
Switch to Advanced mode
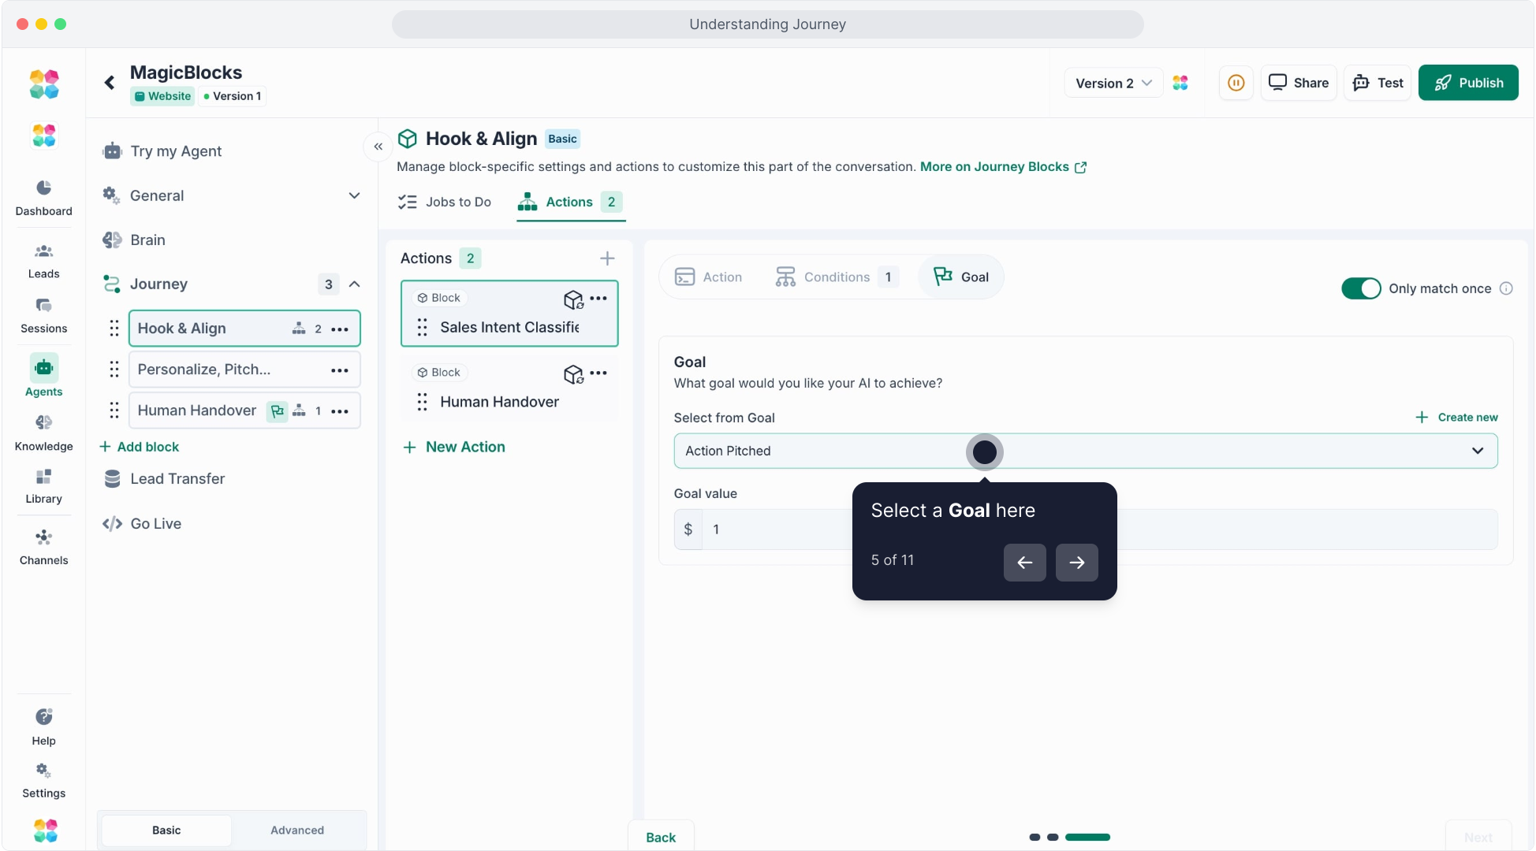[x=296, y=830]
